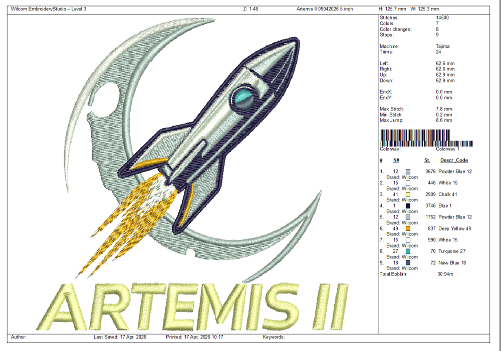The height and width of the screenshot is (351, 501).
Task: Click the Turquoise 27 thread swatch
Action: coord(408,251)
